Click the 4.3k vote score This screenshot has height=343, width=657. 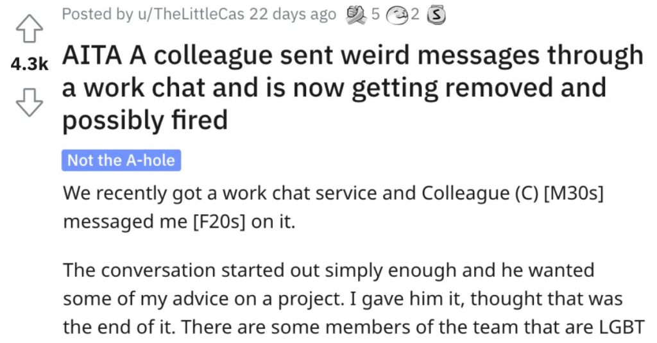[x=30, y=65]
